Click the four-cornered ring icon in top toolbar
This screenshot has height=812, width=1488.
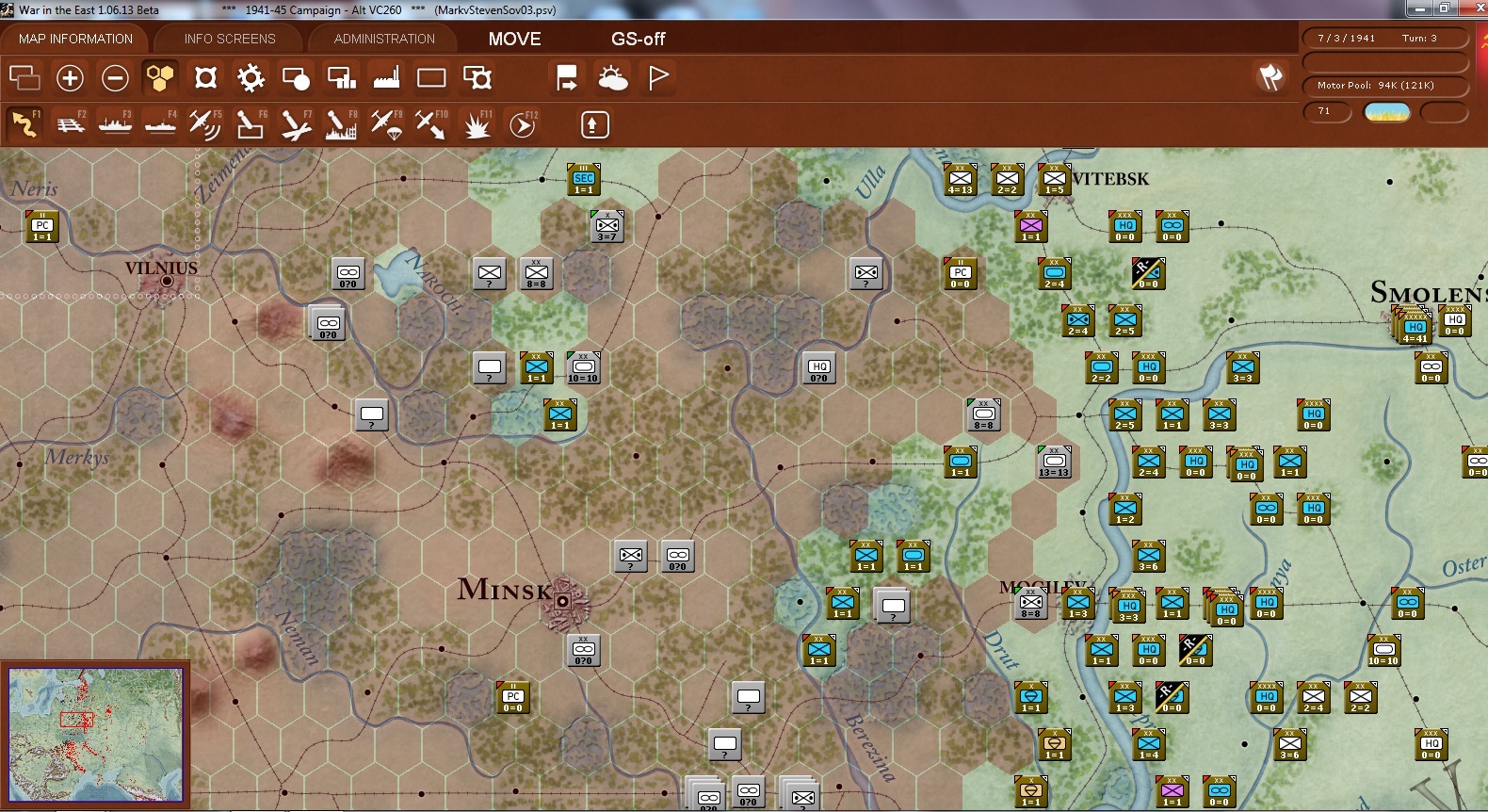click(x=205, y=77)
